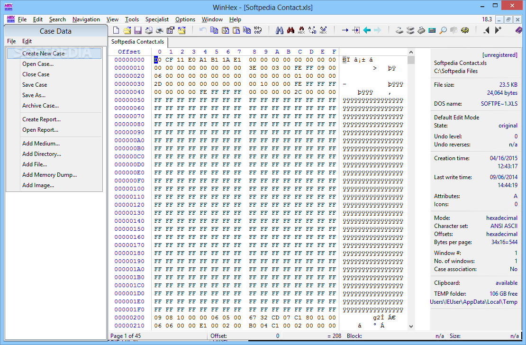The width and height of the screenshot is (526, 345).
Task: Open the Specialist menu
Action: pos(157,19)
